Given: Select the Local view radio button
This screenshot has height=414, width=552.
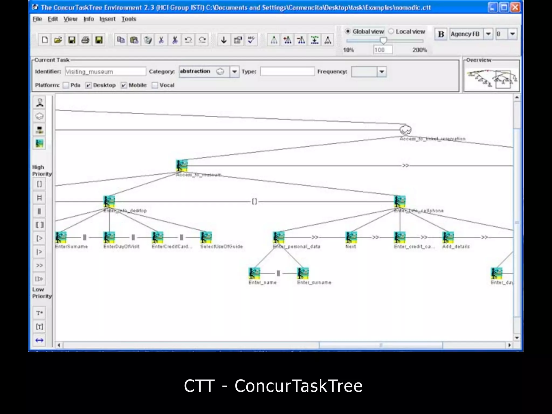Looking at the screenshot, I should (x=391, y=32).
